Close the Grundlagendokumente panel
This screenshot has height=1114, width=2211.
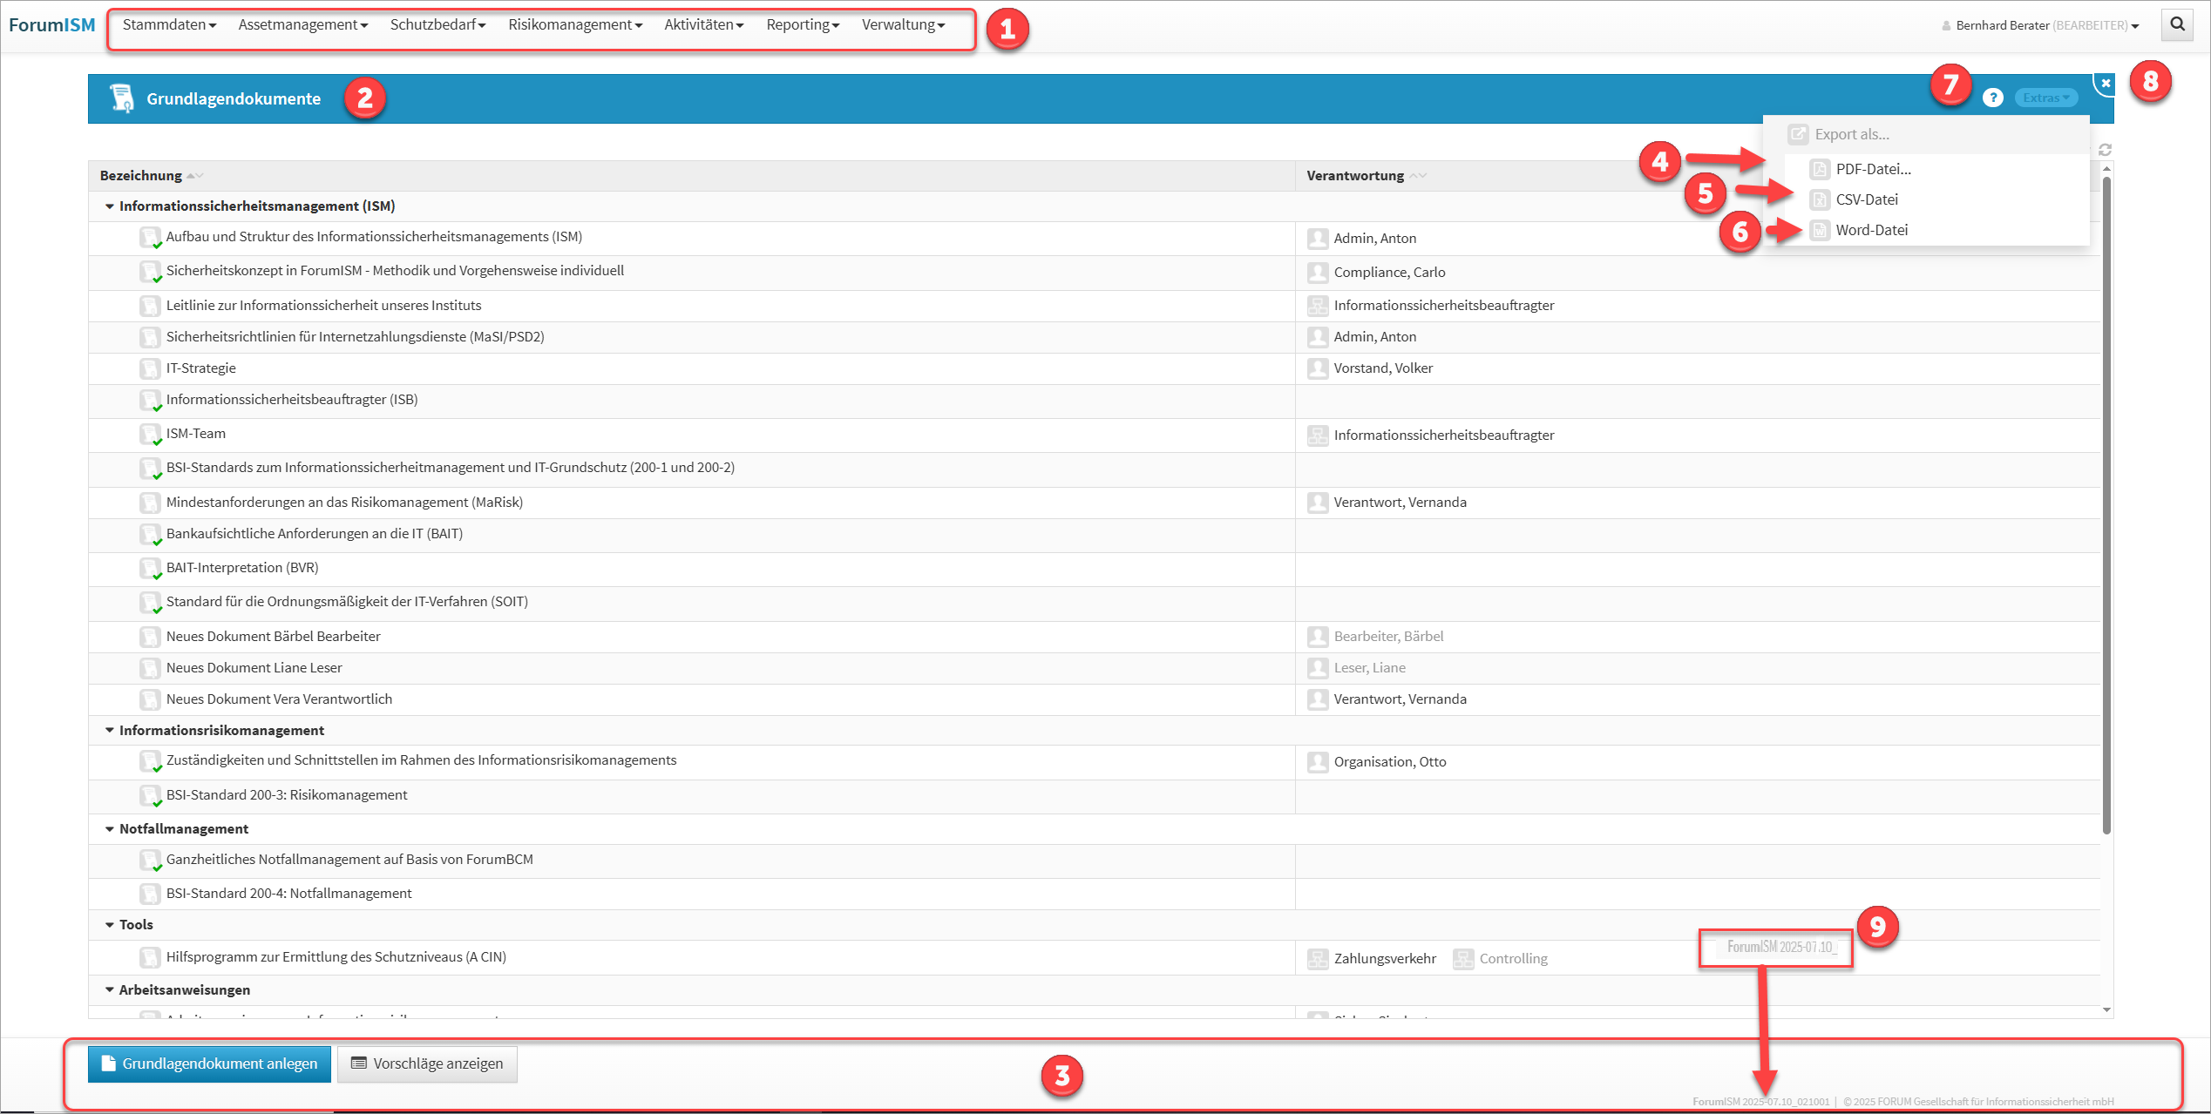click(2106, 84)
